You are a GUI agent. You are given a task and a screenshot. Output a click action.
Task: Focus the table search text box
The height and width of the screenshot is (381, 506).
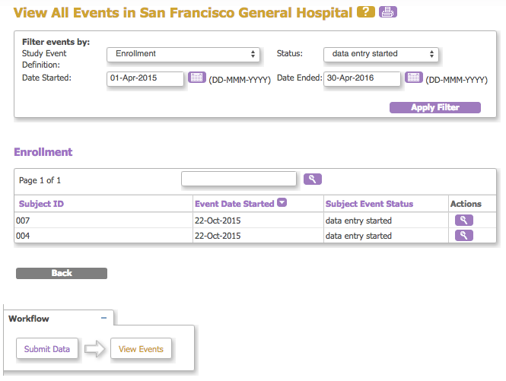point(238,179)
